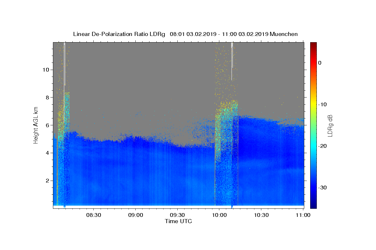The height and width of the screenshot is (250, 376).
Task: Click the plot title 'Linear De-Polarization Ratio LDRg'
Action: click(119, 34)
